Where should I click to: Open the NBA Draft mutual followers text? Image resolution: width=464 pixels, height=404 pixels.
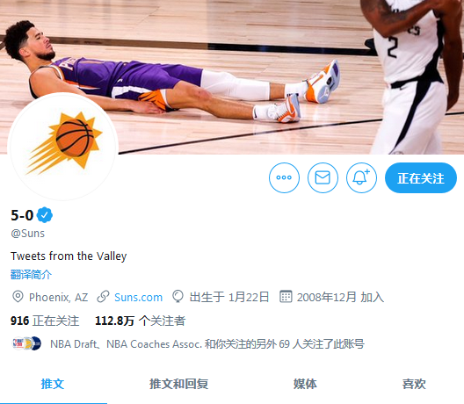click(207, 344)
